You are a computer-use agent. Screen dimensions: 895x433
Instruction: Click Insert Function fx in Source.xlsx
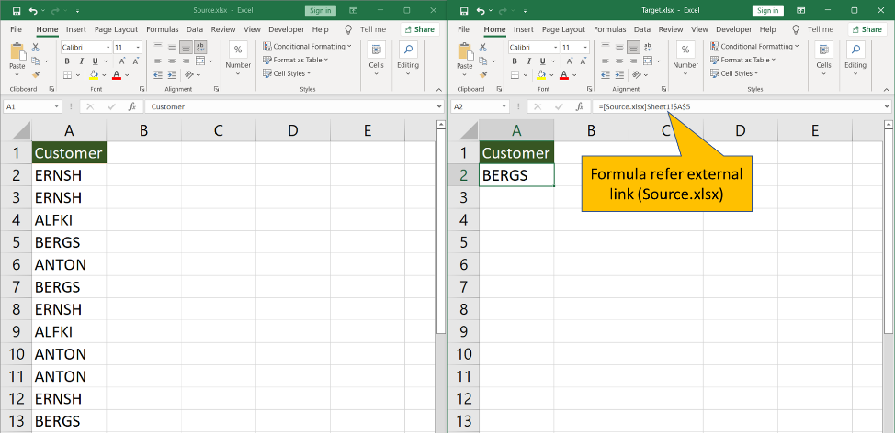[x=131, y=106]
